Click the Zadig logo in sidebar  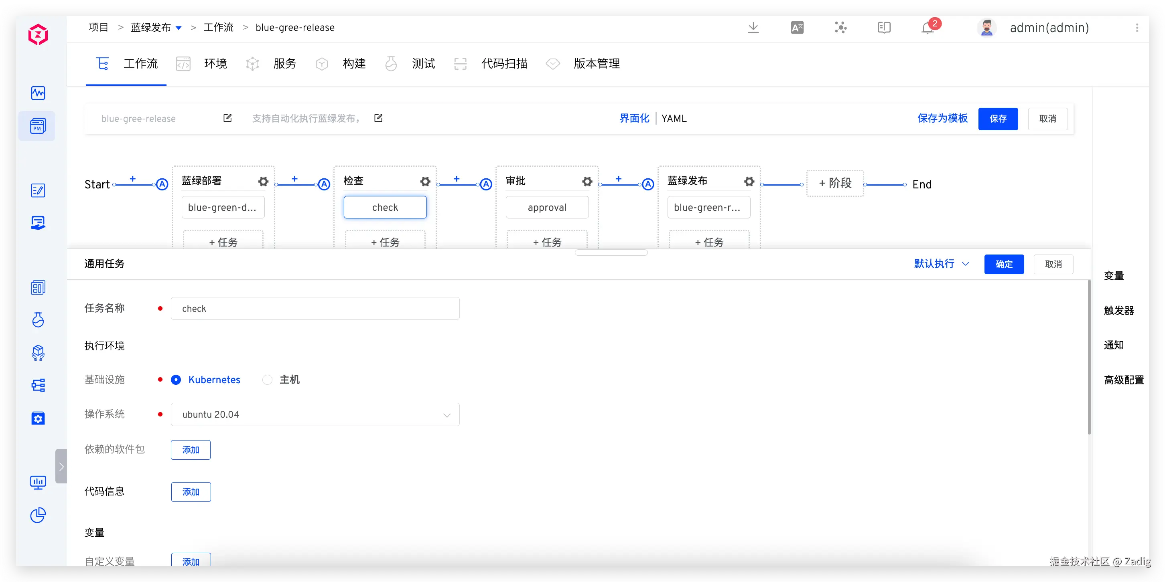38,34
